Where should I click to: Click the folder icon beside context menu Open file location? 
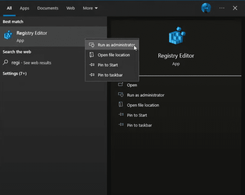coord(92,55)
